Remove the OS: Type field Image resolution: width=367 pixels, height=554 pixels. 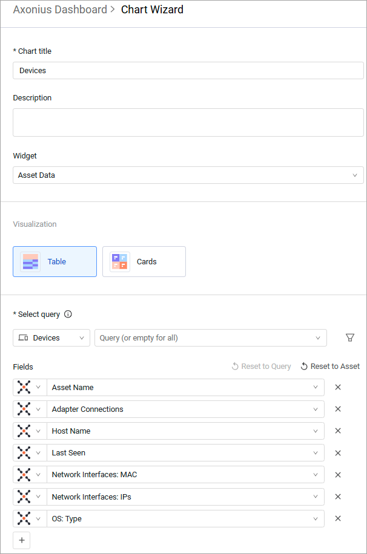(338, 519)
